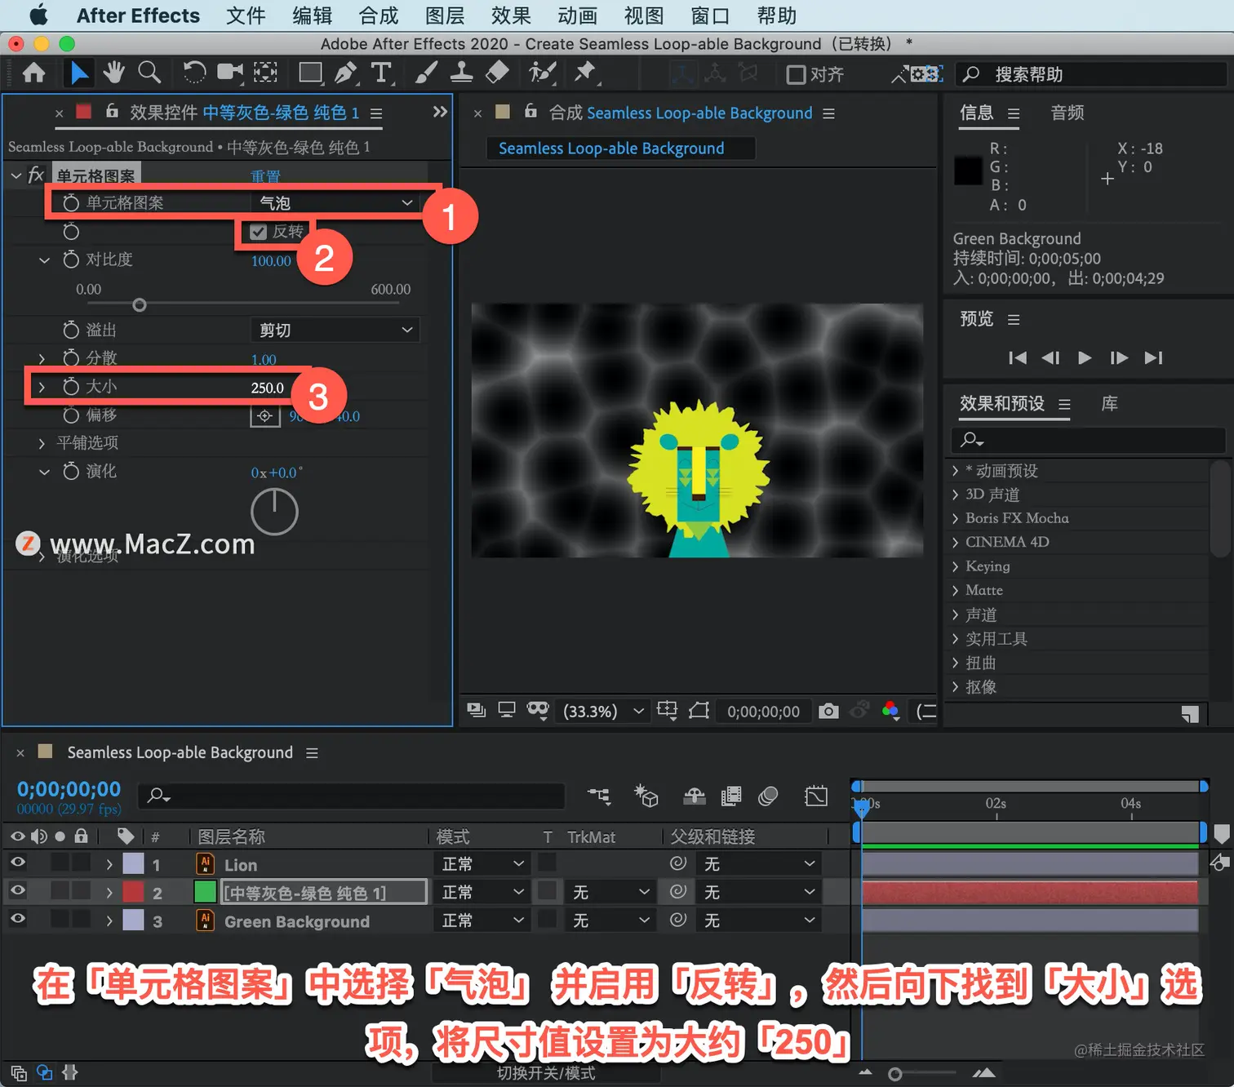The height and width of the screenshot is (1087, 1234).
Task: Click 重置 reset link for effect
Action: tap(265, 176)
